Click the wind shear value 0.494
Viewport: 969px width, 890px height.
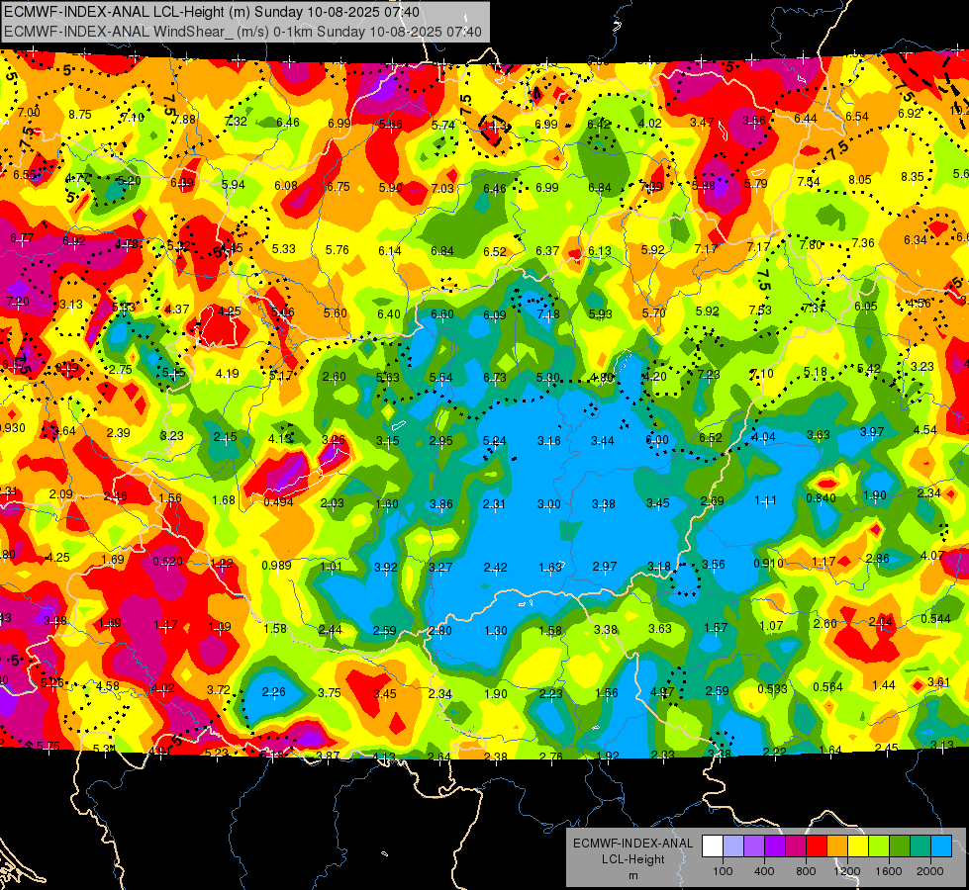278,502
